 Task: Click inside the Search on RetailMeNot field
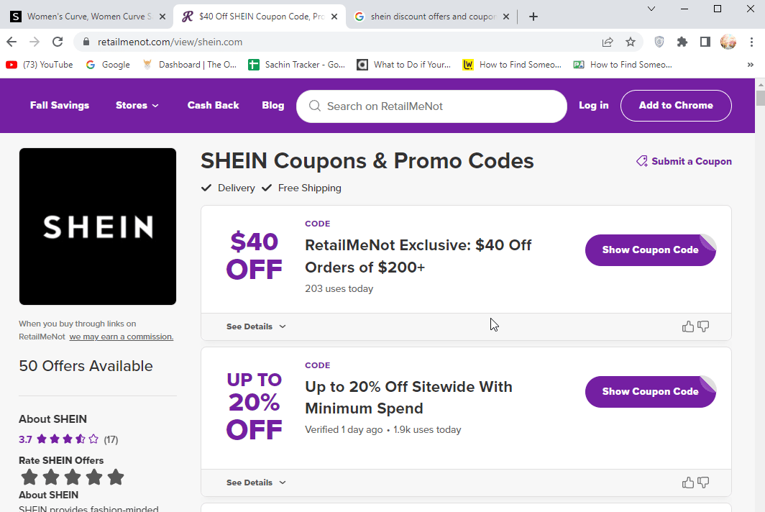coord(431,106)
